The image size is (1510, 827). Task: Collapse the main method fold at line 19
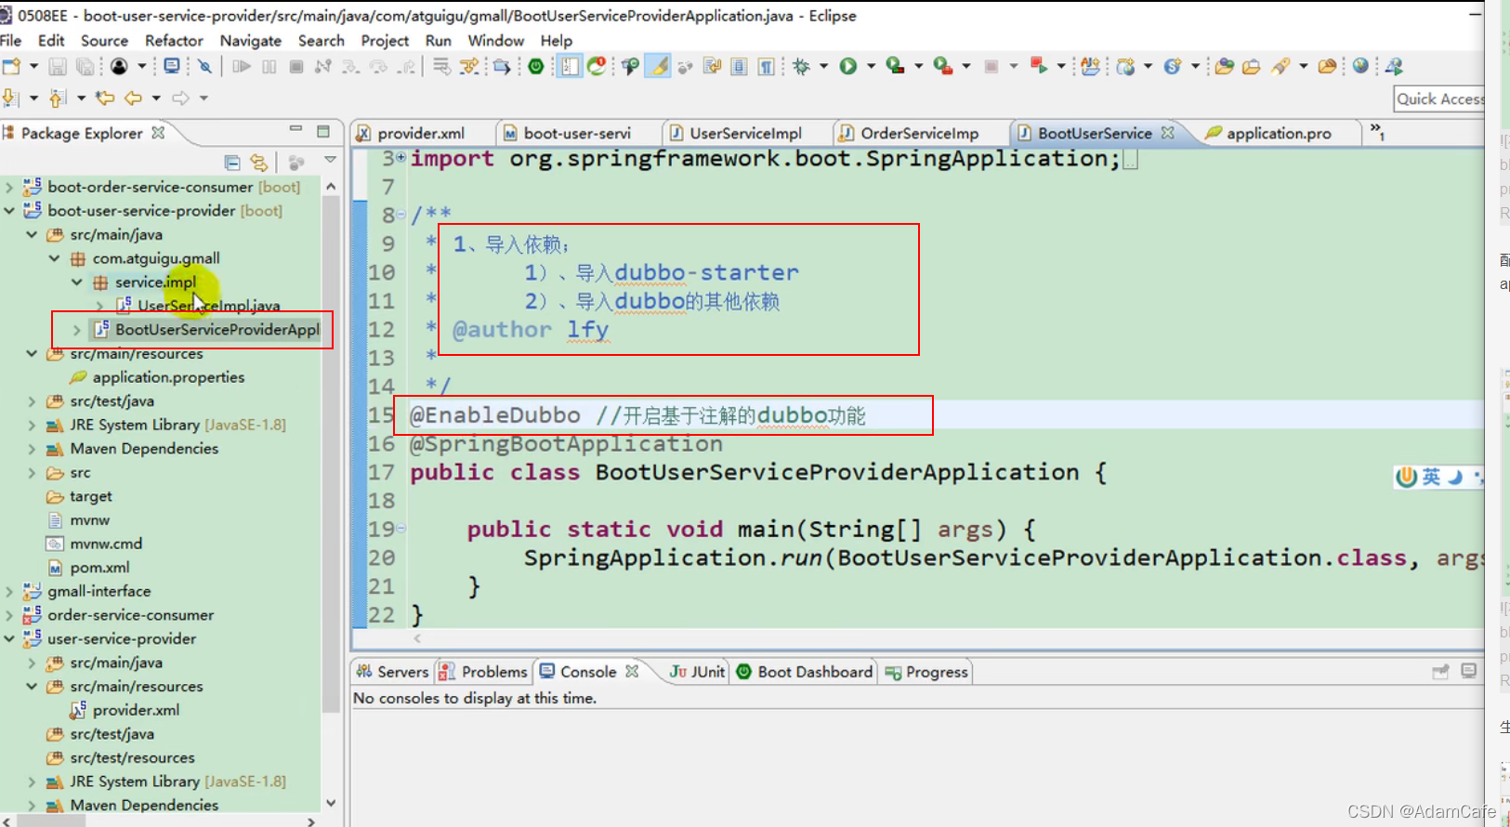(x=401, y=529)
